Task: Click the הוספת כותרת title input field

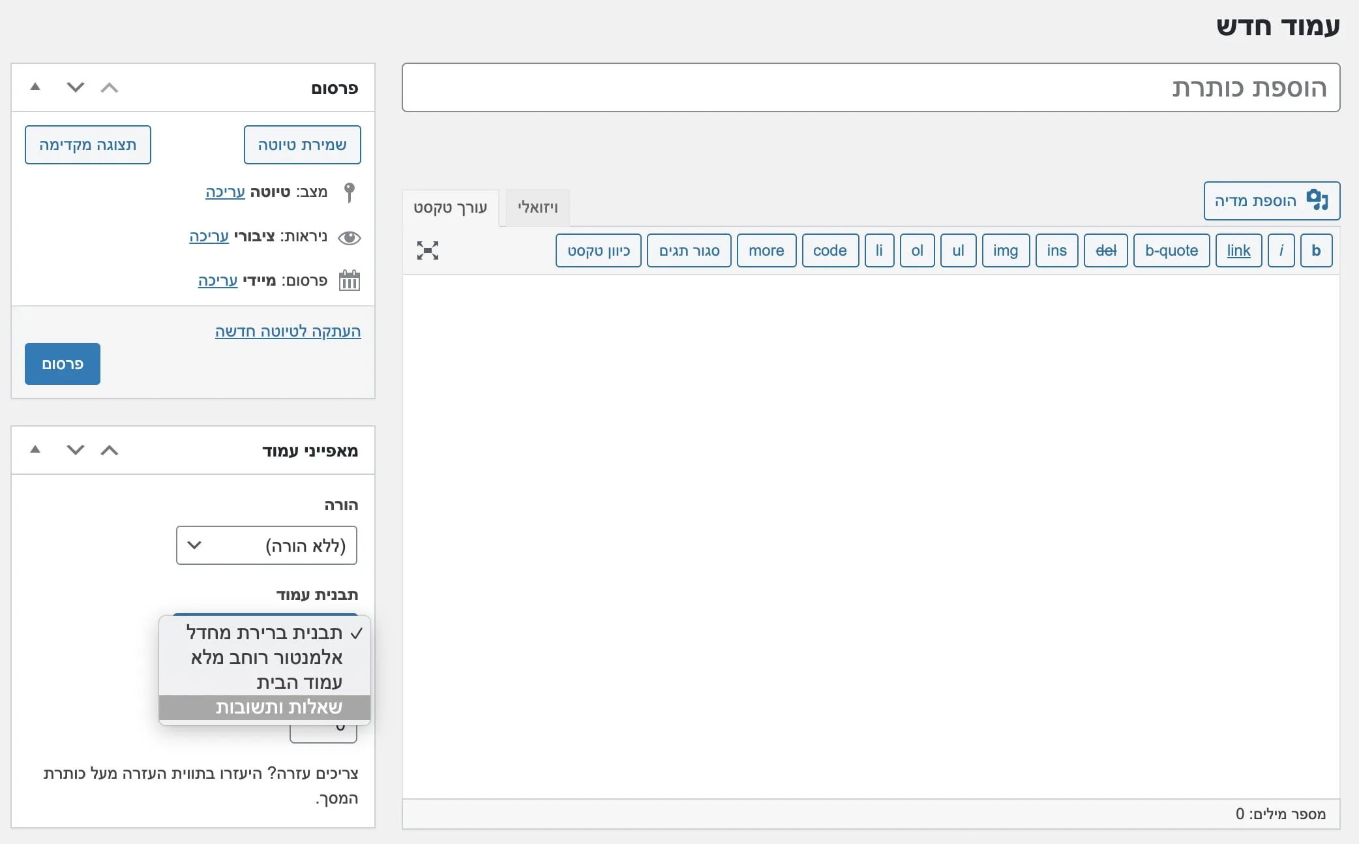Action: [871, 87]
